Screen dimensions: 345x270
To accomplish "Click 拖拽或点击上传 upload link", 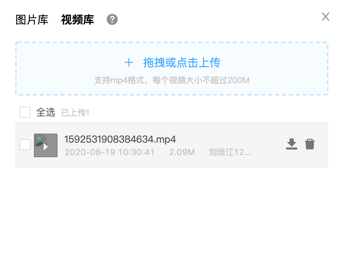I will (x=182, y=63).
